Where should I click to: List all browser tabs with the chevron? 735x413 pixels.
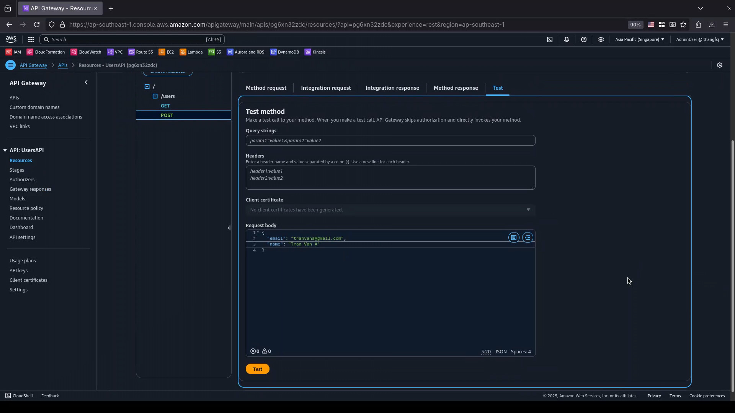pyautogui.click(x=701, y=8)
